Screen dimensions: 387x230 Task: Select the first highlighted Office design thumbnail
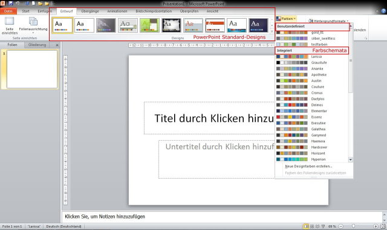62,25
